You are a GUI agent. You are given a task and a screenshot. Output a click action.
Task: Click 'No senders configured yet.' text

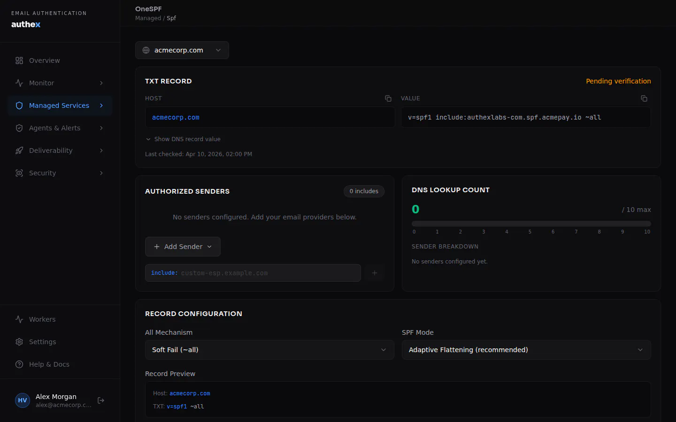pos(450,262)
